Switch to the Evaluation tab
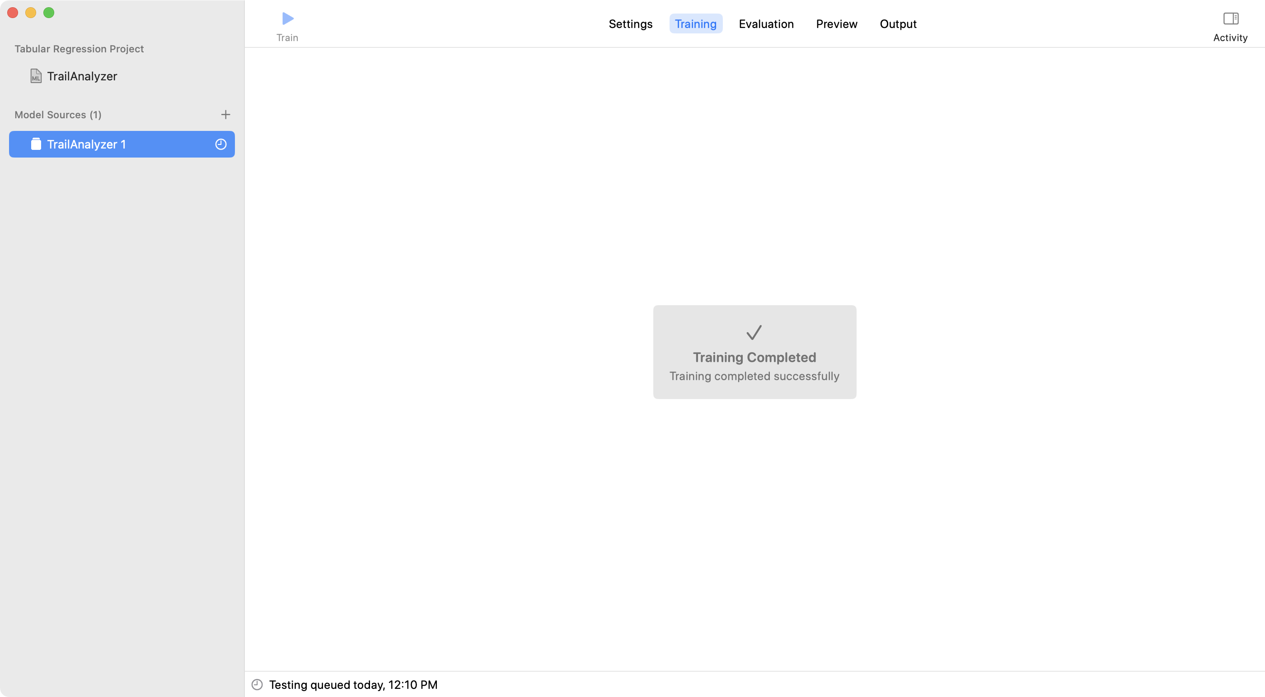 (766, 23)
